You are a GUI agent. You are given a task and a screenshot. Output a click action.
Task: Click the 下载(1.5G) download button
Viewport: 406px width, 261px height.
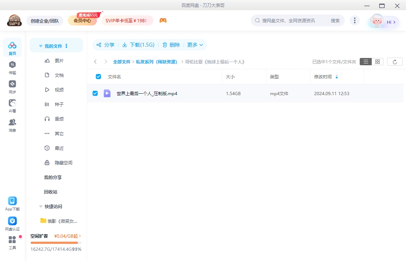click(x=138, y=45)
